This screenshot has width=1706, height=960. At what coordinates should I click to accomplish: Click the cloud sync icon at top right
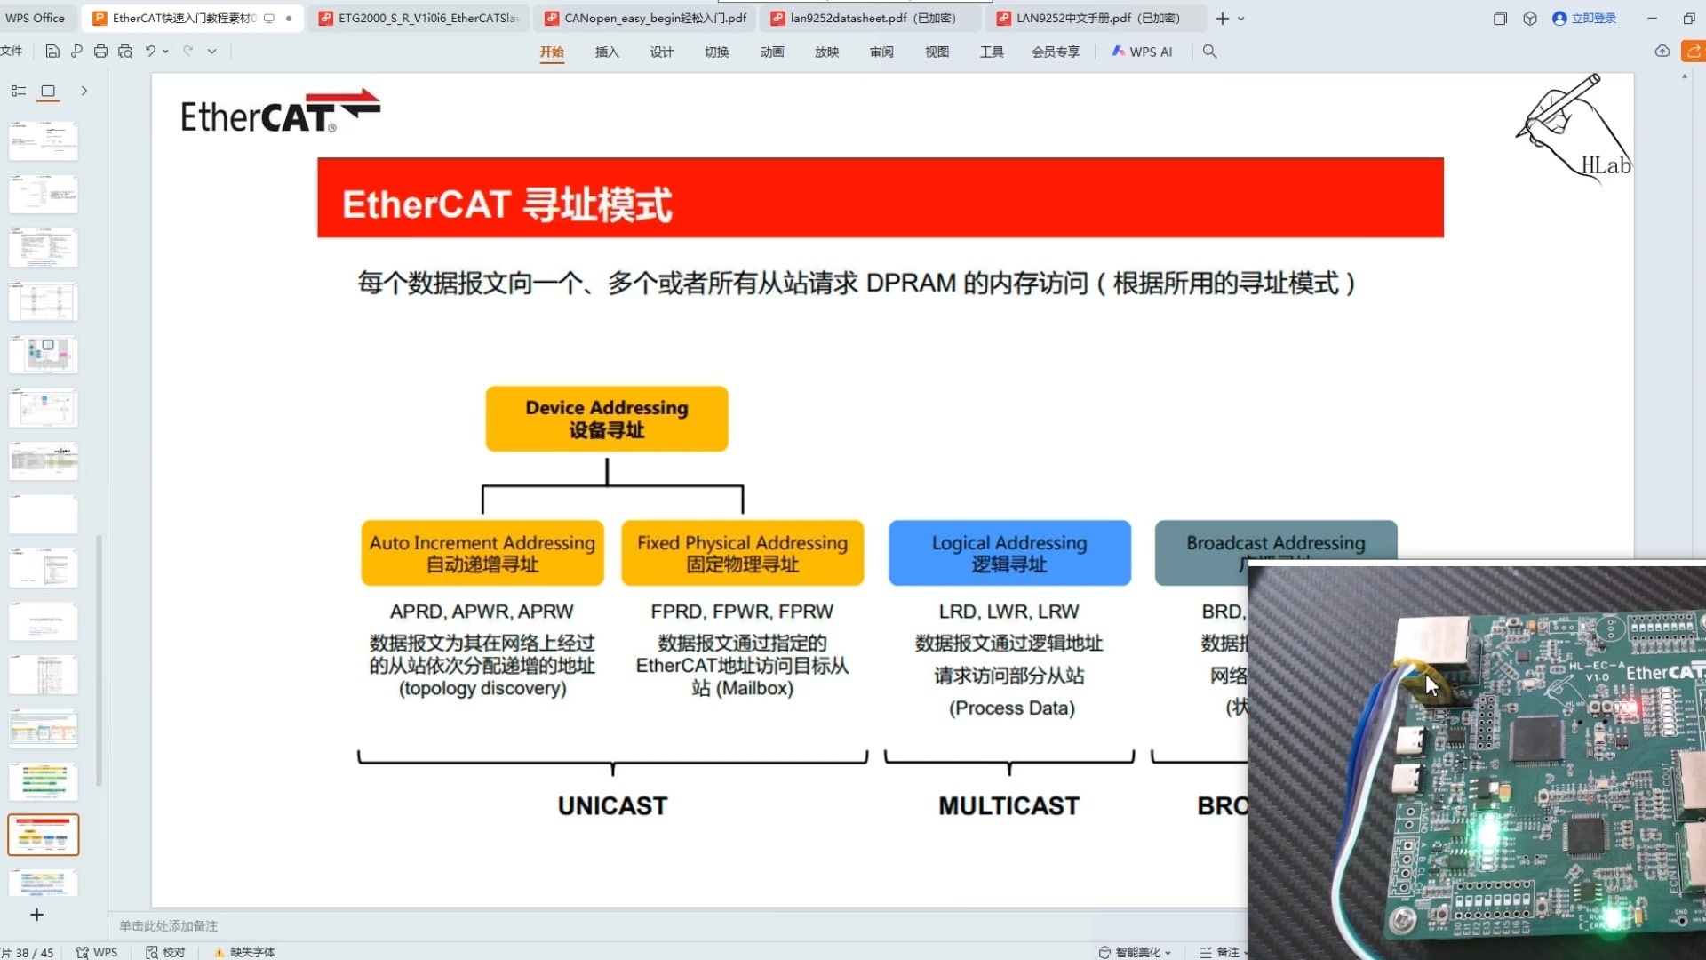click(1662, 52)
